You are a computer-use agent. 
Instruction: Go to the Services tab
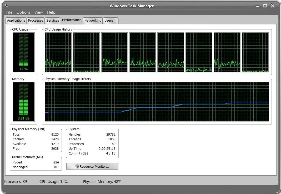(x=53, y=21)
